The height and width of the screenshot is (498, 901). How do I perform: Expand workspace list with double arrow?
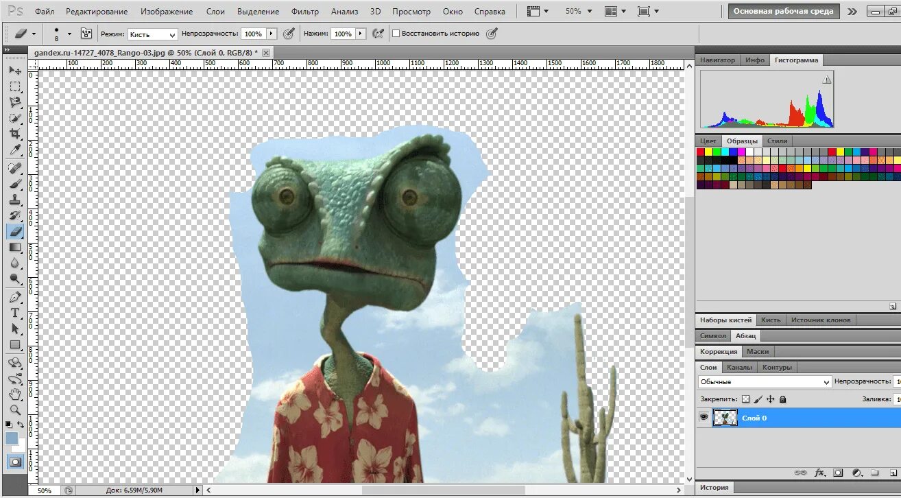click(x=852, y=11)
